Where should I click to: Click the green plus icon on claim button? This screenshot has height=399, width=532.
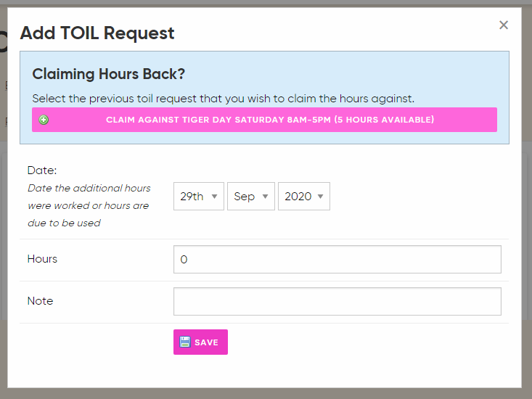coord(44,120)
